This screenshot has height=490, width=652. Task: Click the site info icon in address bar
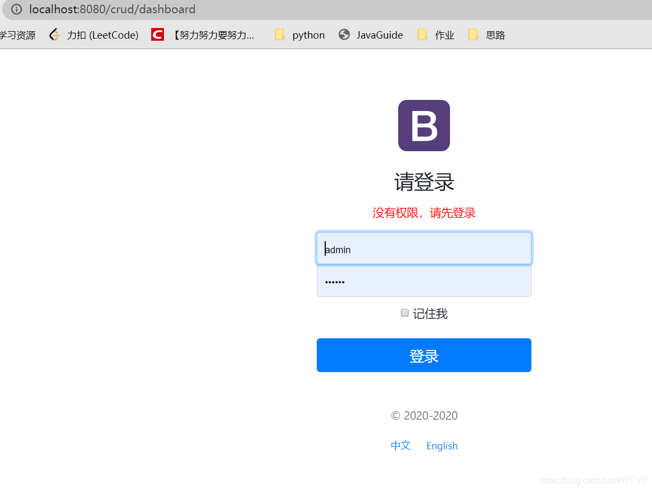(x=16, y=9)
